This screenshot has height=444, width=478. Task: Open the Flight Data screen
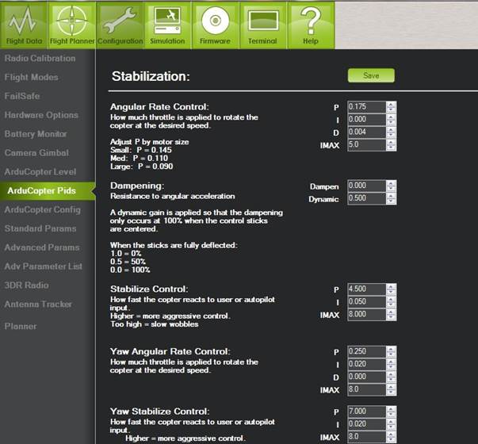tap(24, 25)
